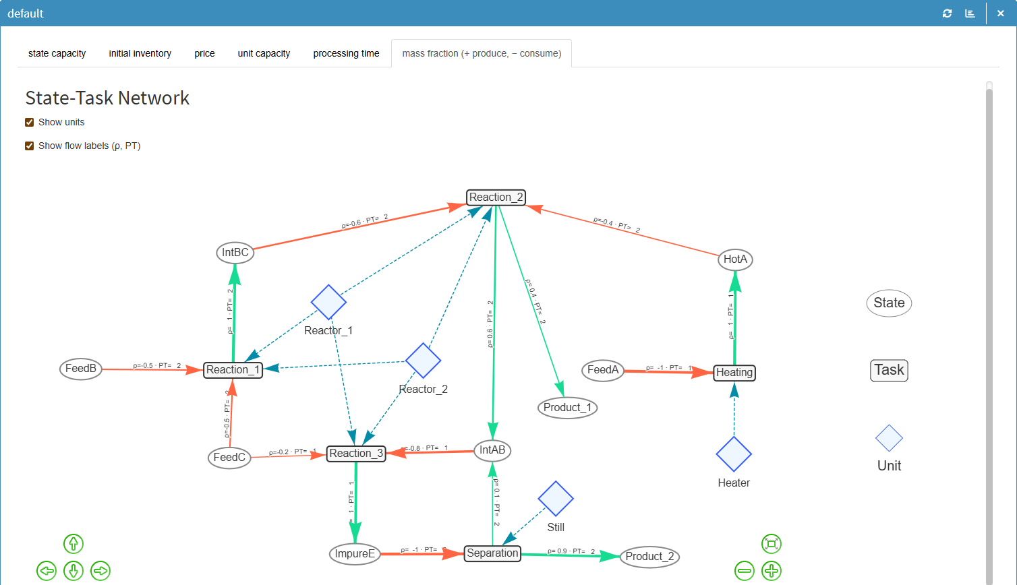
Task: Click the pan left arrow icon
Action: (x=47, y=571)
